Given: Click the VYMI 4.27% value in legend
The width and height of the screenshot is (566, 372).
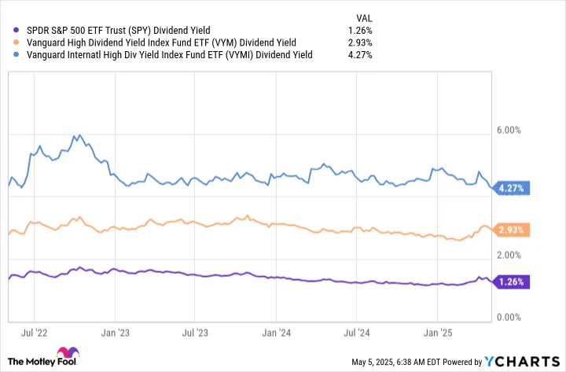Looking at the screenshot, I should (x=360, y=55).
